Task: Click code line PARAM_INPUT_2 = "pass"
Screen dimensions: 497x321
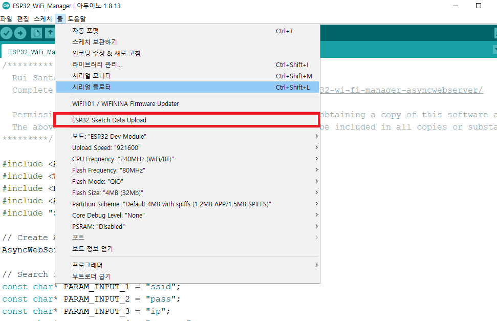Action: point(91,299)
